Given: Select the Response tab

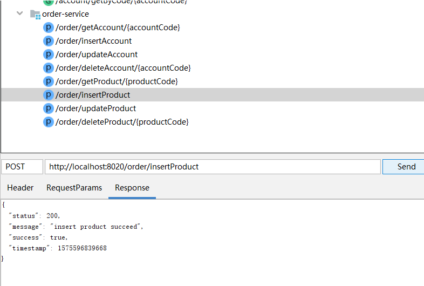Looking at the screenshot, I should coord(132,188).
